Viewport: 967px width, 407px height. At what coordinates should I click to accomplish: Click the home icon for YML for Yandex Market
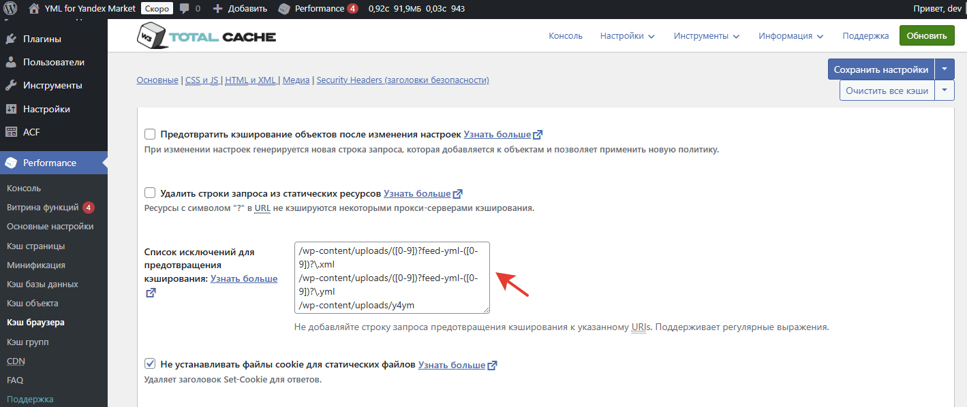click(x=34, y=9)
